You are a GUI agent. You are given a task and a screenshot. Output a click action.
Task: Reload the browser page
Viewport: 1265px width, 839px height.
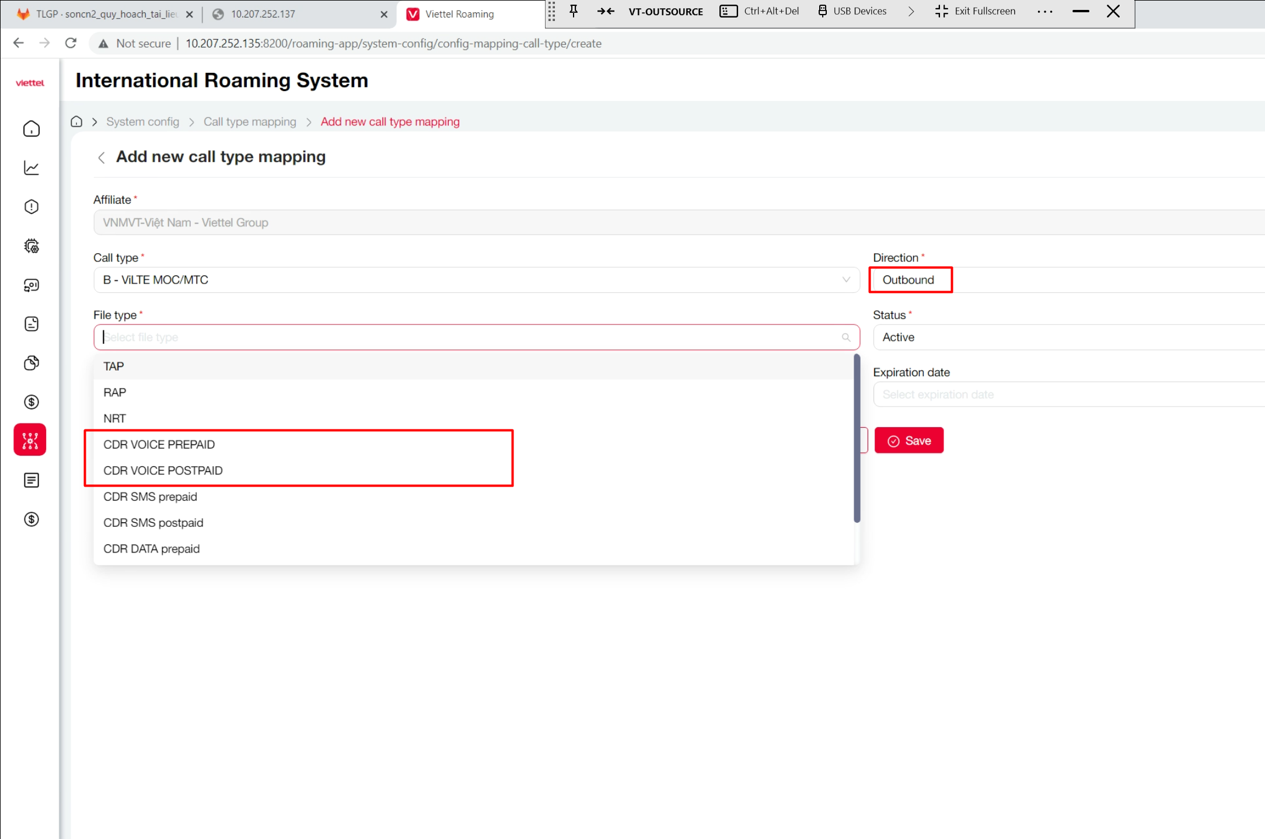(71, 43)
